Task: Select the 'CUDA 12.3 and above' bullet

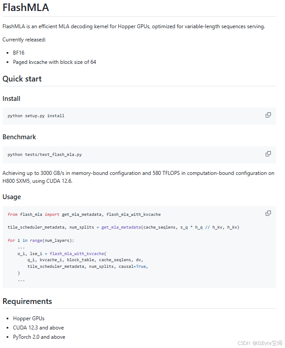Action: coord(38,328)
